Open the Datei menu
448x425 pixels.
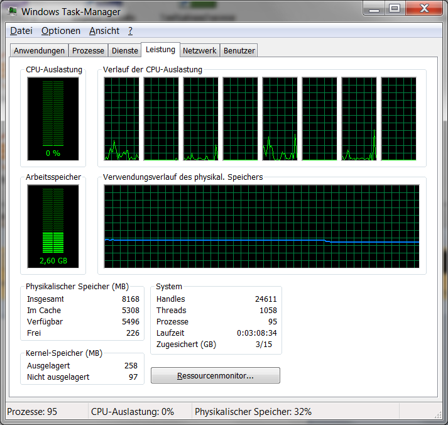(21, 31)
